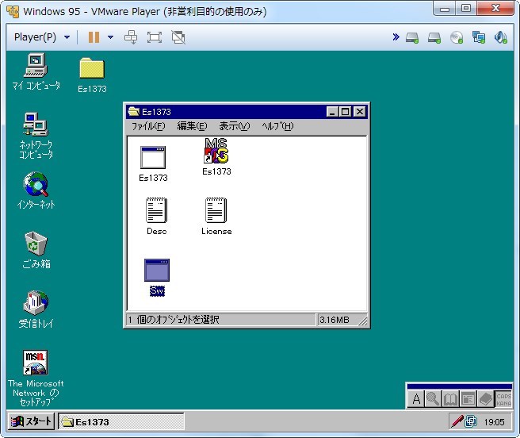Open the power options dropdown arrow next to pause
The height and width of the screenshot is (438, 520).
pos(110,37)
